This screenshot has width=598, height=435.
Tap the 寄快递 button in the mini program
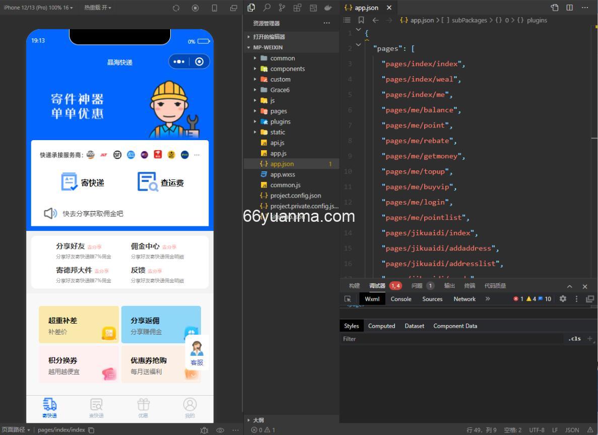(x=83, y=182)
